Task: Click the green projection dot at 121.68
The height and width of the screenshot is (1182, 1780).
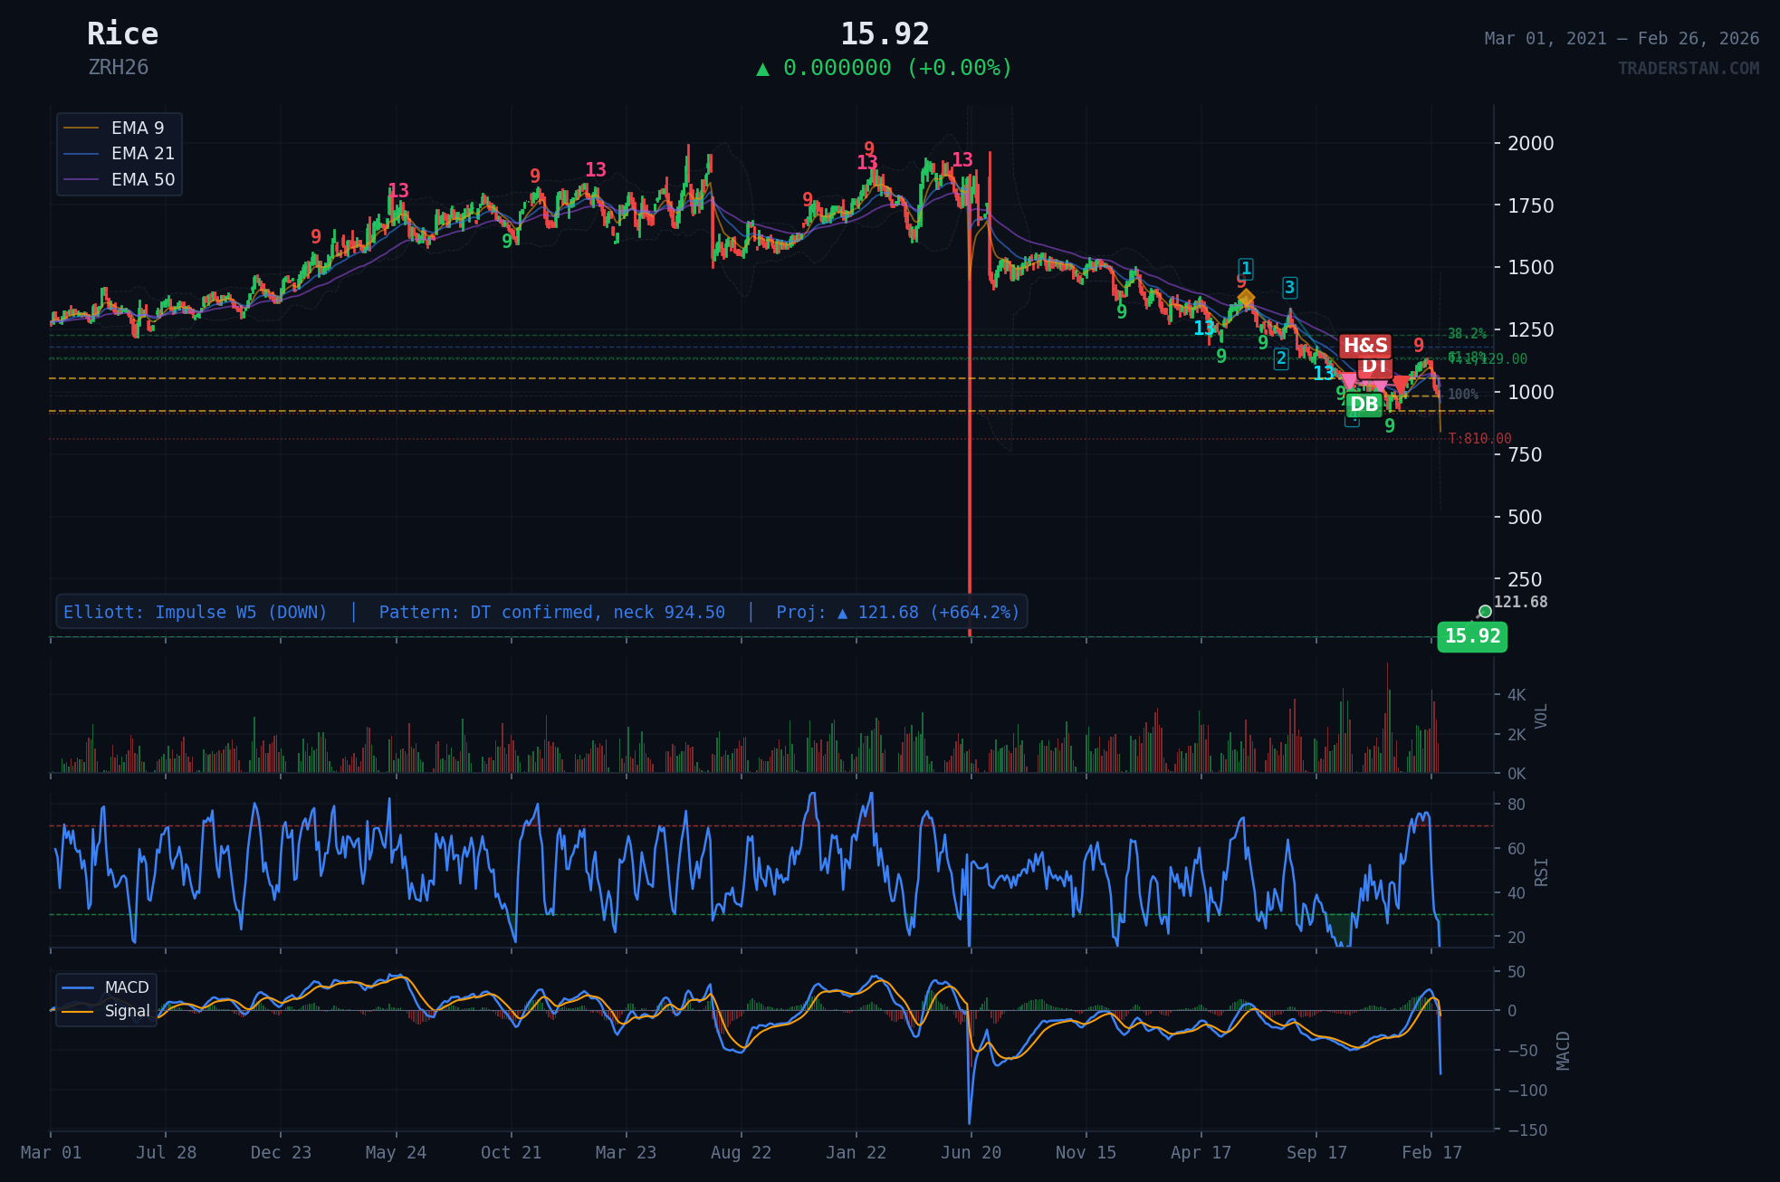Action: [1485, 612]
